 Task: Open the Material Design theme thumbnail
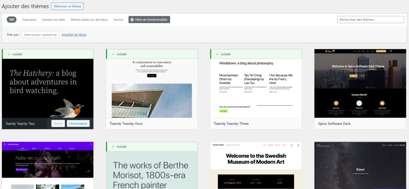[x=48, y=165]
